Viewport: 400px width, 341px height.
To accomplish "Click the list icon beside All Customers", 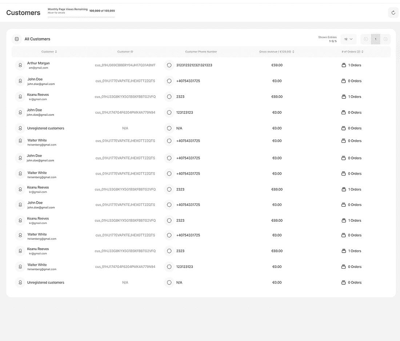I will coord(17,39).
